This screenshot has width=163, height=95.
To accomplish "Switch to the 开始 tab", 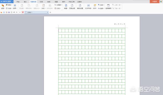I will tap(18, 2).
